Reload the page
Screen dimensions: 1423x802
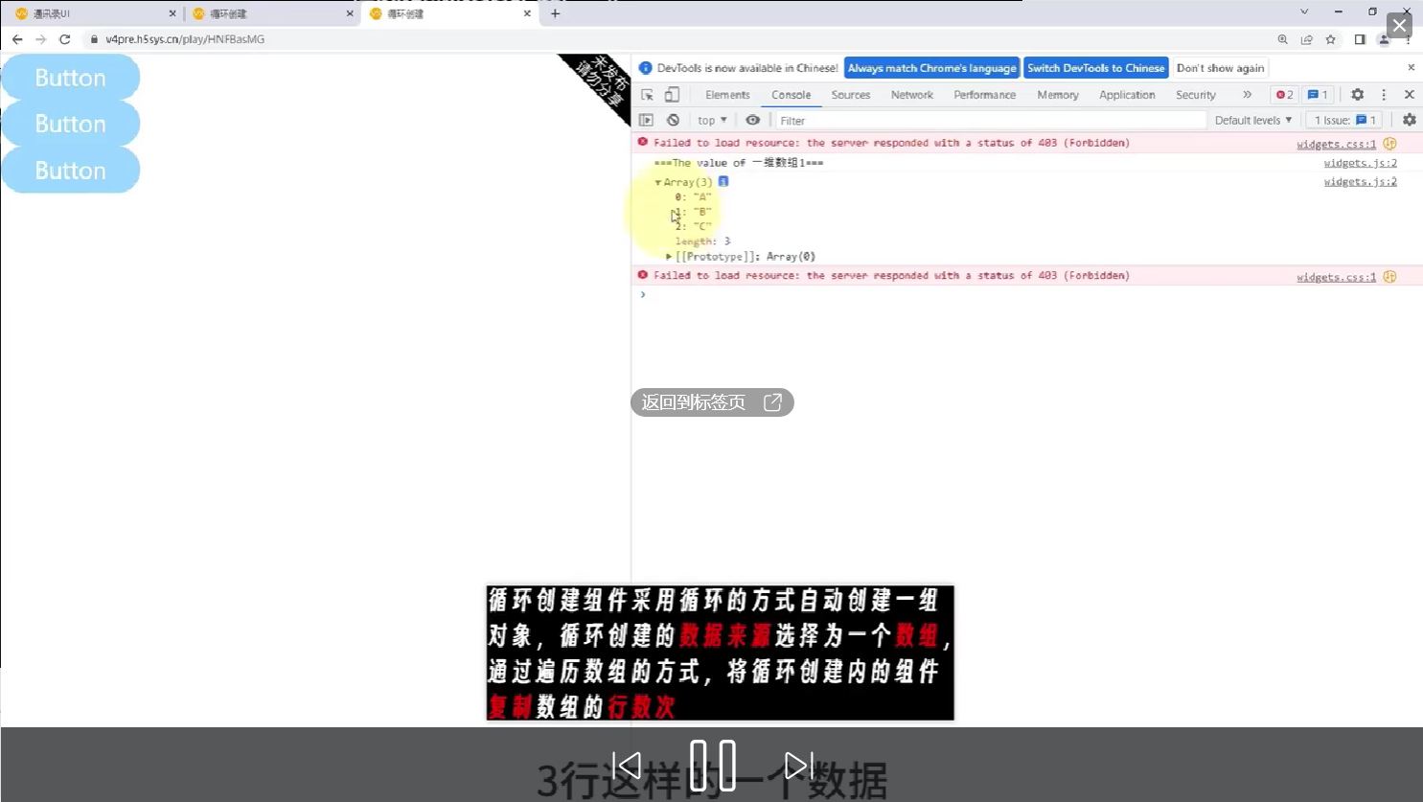(x=64, y=39)
